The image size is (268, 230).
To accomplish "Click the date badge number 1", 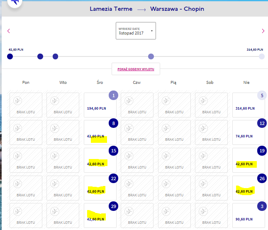I will (x=114, y=95).
